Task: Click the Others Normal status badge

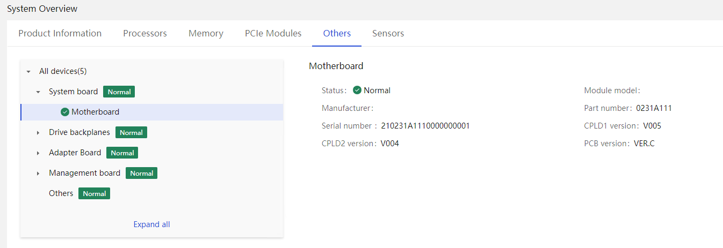Action: [x=94, y=193]
